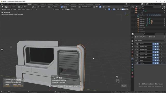Open the Texture properties tab

tap(132, 76)
